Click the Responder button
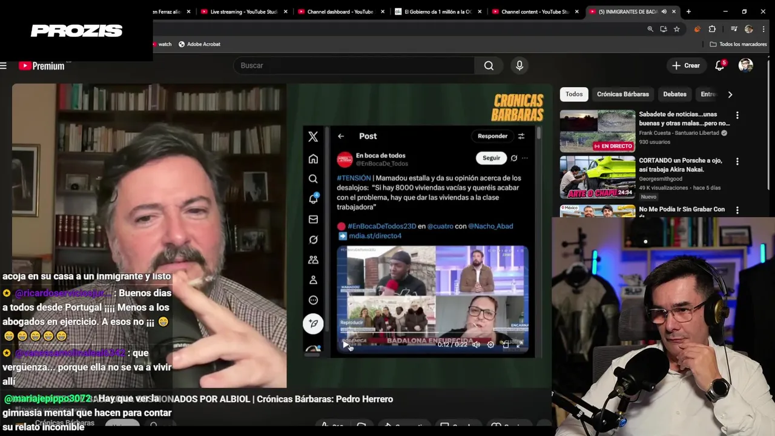775x436 pixels. pos(492,136)
